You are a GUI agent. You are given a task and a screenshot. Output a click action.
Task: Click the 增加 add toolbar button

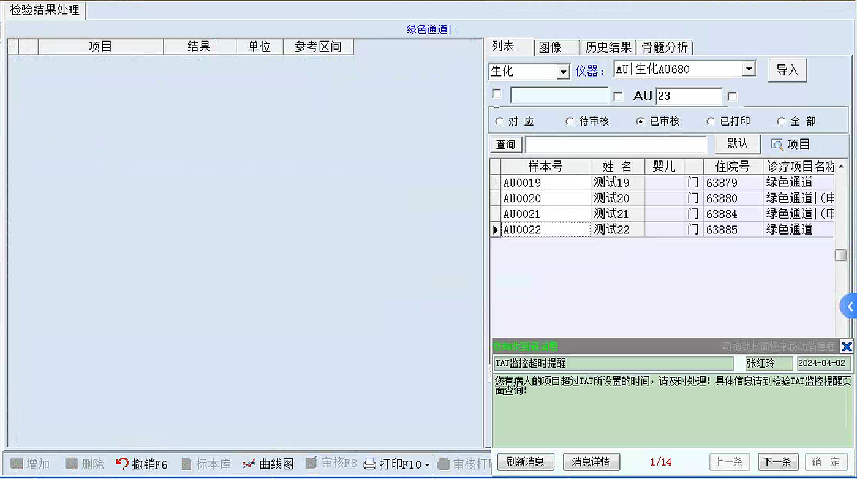tap(30, 464)
